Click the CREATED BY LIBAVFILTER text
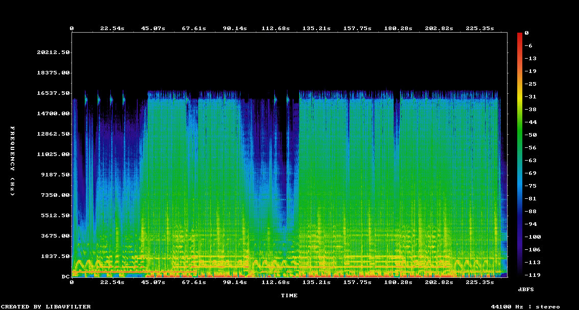 (x=46, y=306)
